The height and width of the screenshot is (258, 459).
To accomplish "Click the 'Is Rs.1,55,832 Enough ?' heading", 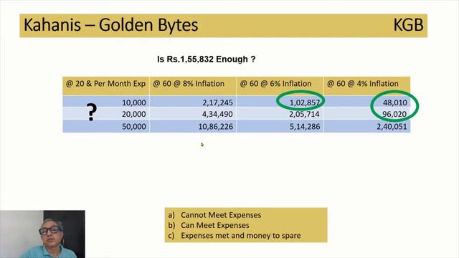I will [x=206, y=59].
